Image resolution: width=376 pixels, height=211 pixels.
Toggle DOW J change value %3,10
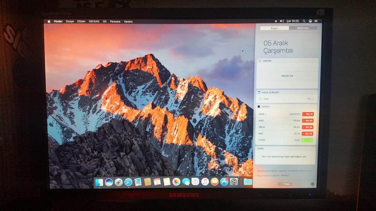308,114
